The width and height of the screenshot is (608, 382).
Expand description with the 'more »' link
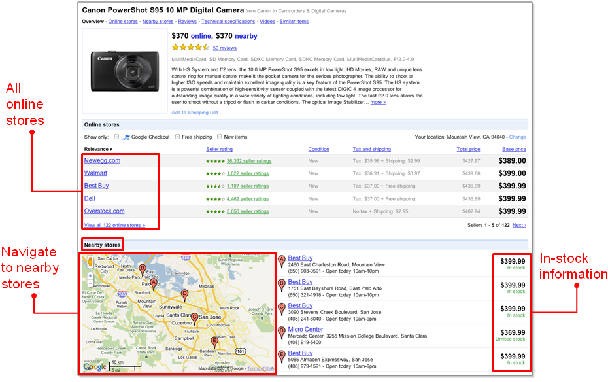(x=378, y=103)
